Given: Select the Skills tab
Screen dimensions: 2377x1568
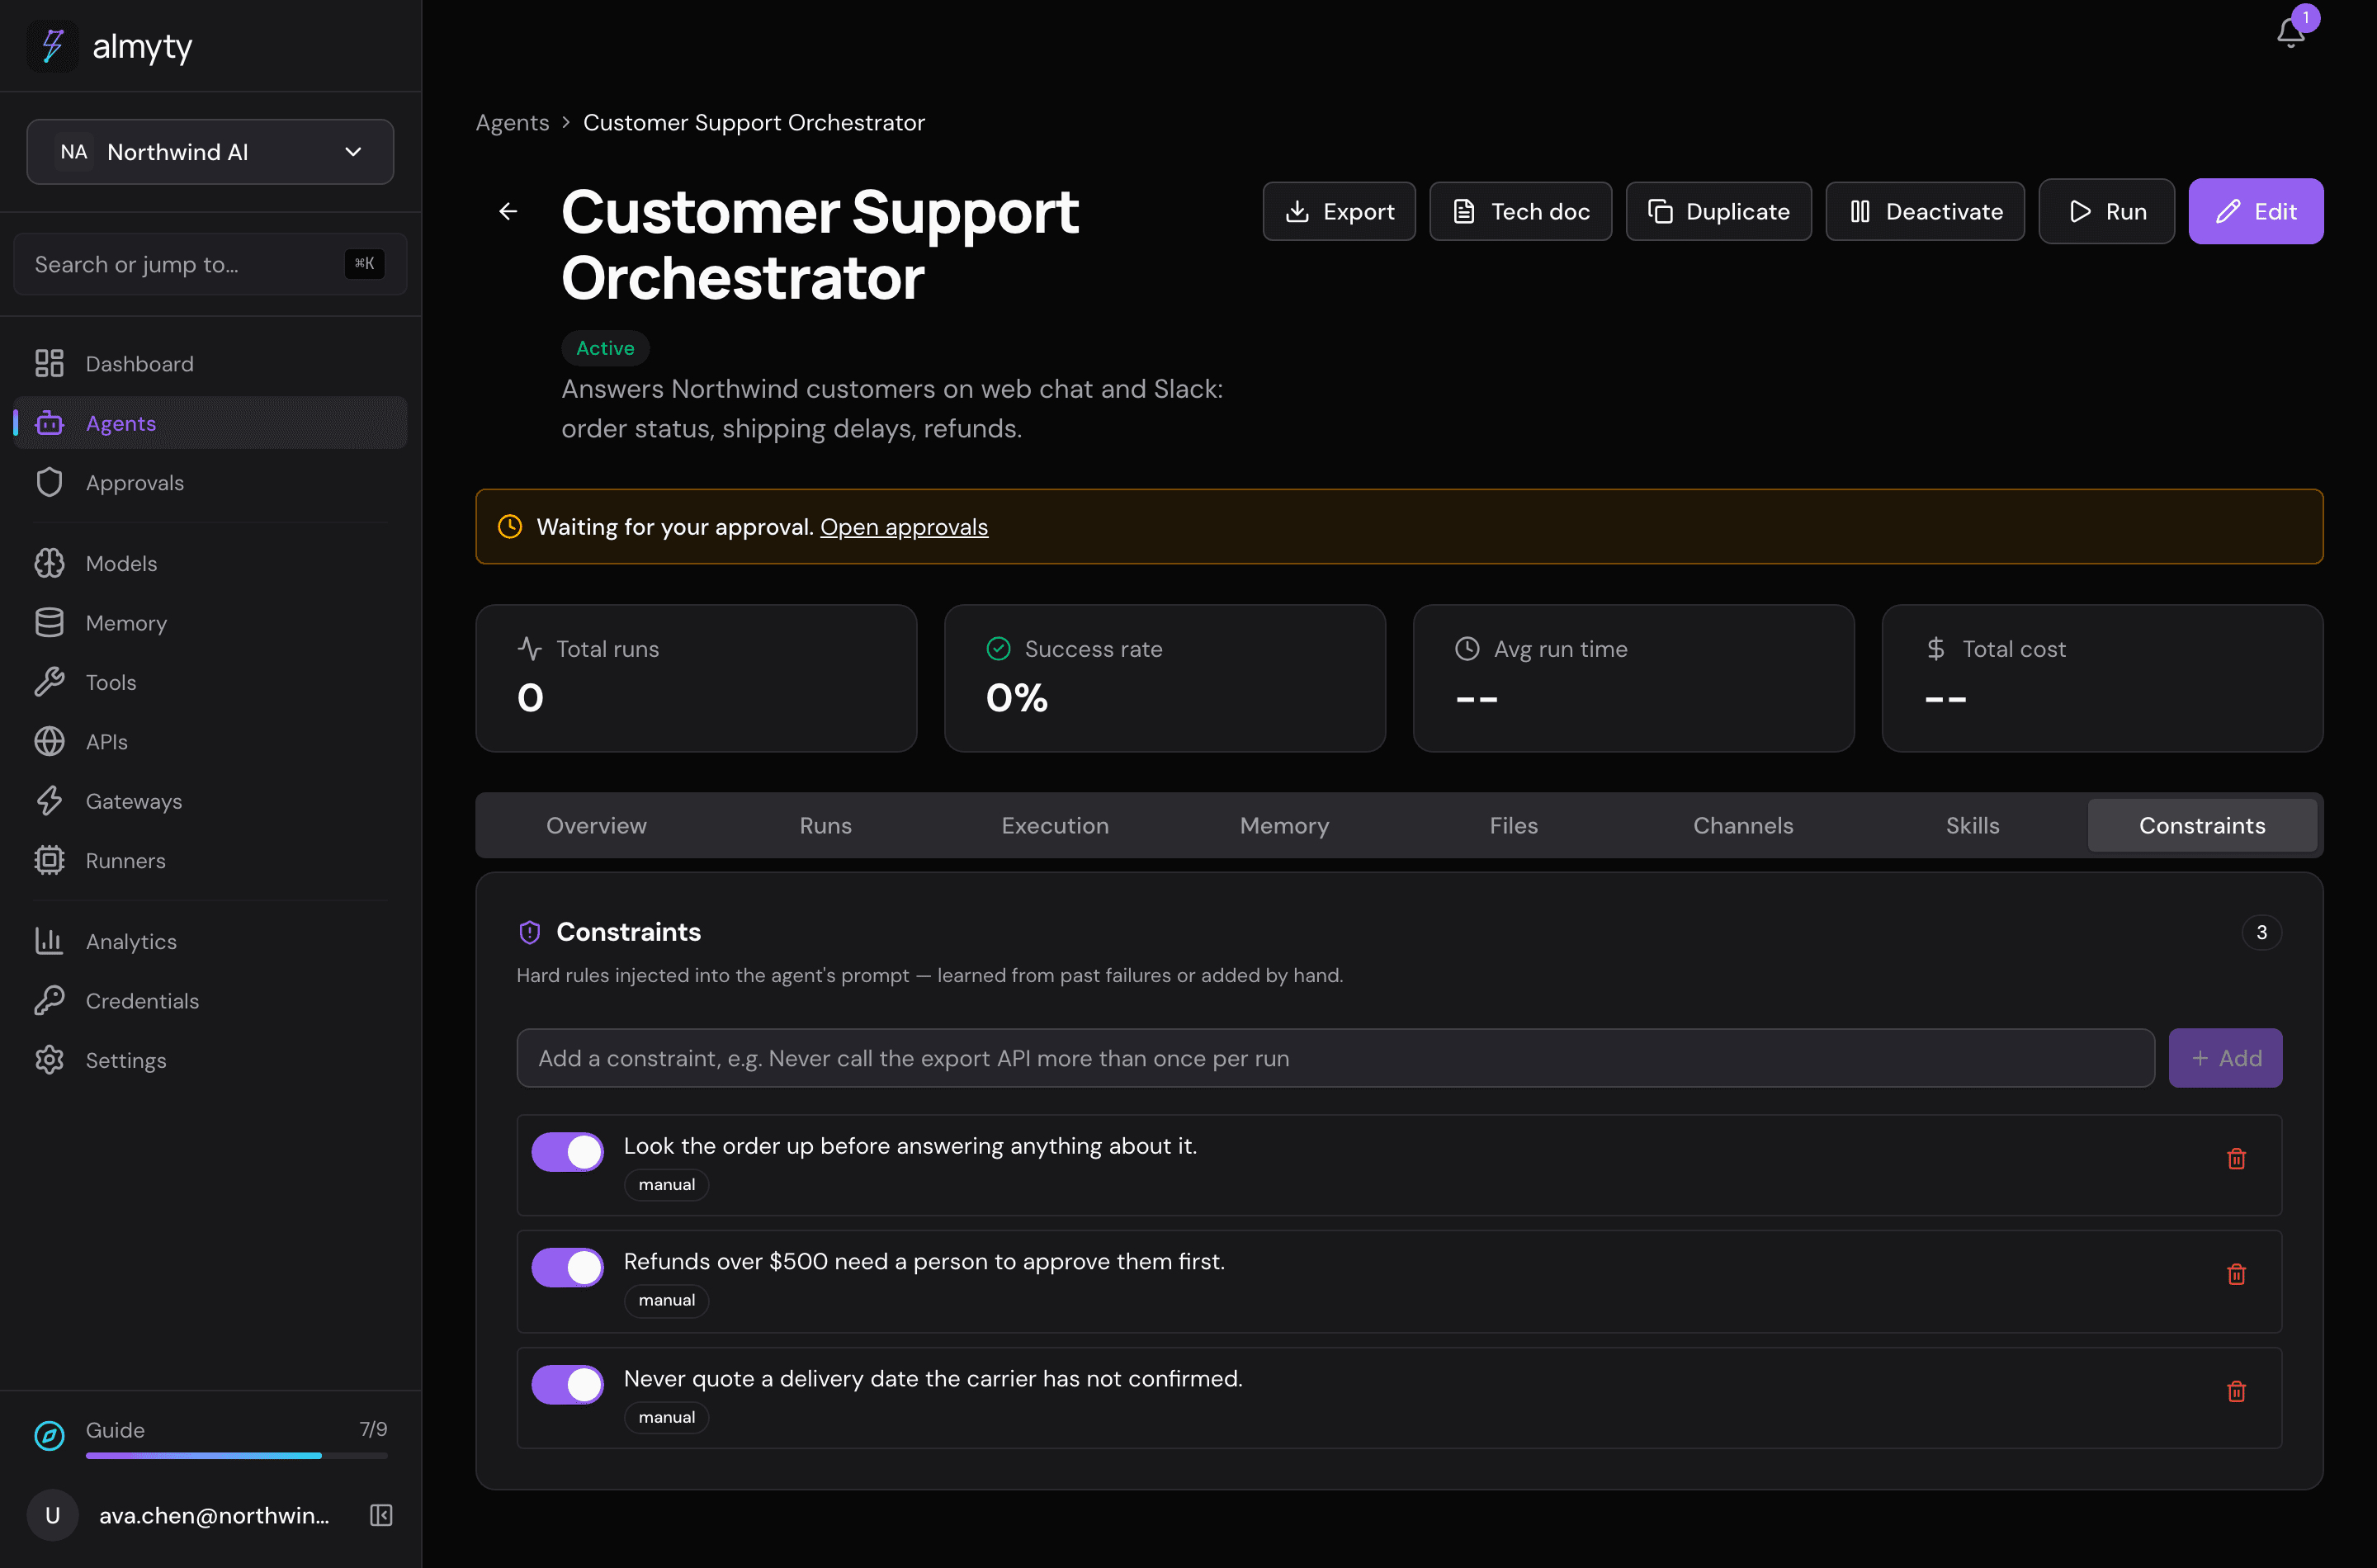Looking at the screenshot, I should pos(1972,825).
